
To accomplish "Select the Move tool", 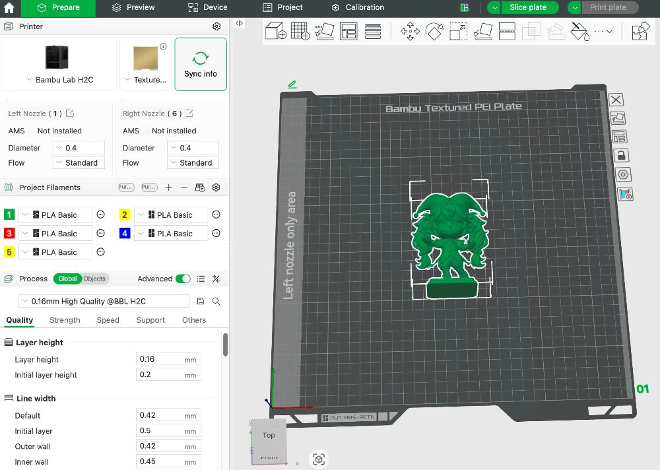I will click(410, 31).
